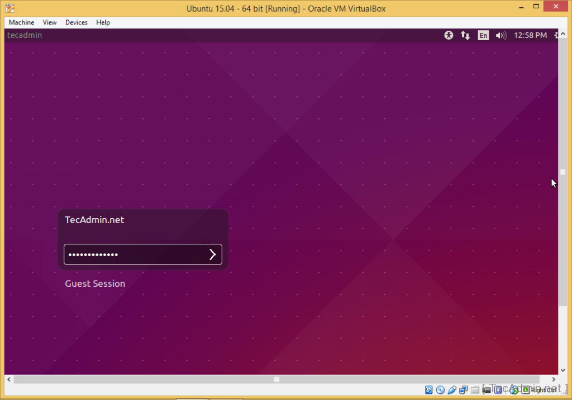Image resolution: width=572 pixels, height=400 pixels.
Task: Click the optical disc status icon
Action: click(440, 389)
